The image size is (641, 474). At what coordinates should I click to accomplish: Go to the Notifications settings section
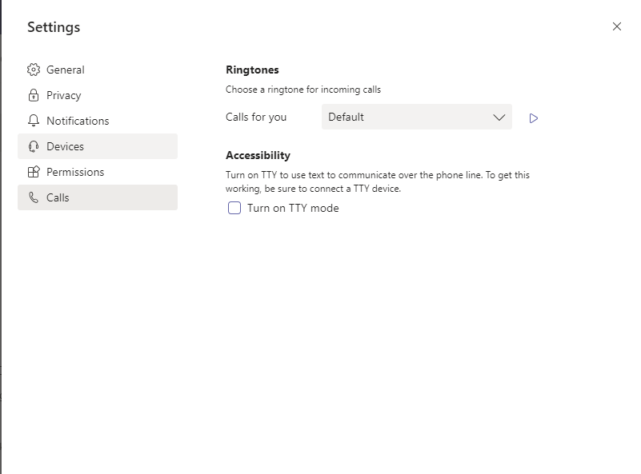pos(78,121)
